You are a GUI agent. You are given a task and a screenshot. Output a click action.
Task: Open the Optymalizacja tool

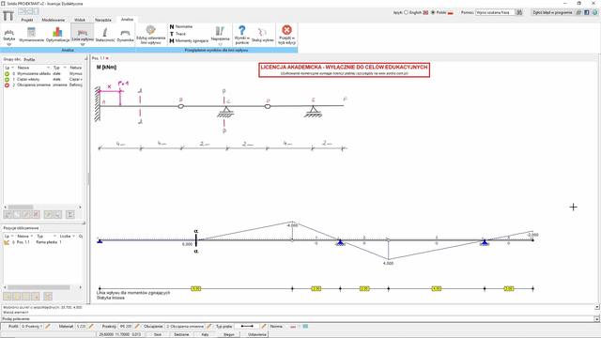click(57, 35)
